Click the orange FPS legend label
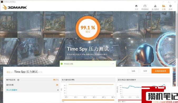Screen dimensions: 178x103 point(63,102)
